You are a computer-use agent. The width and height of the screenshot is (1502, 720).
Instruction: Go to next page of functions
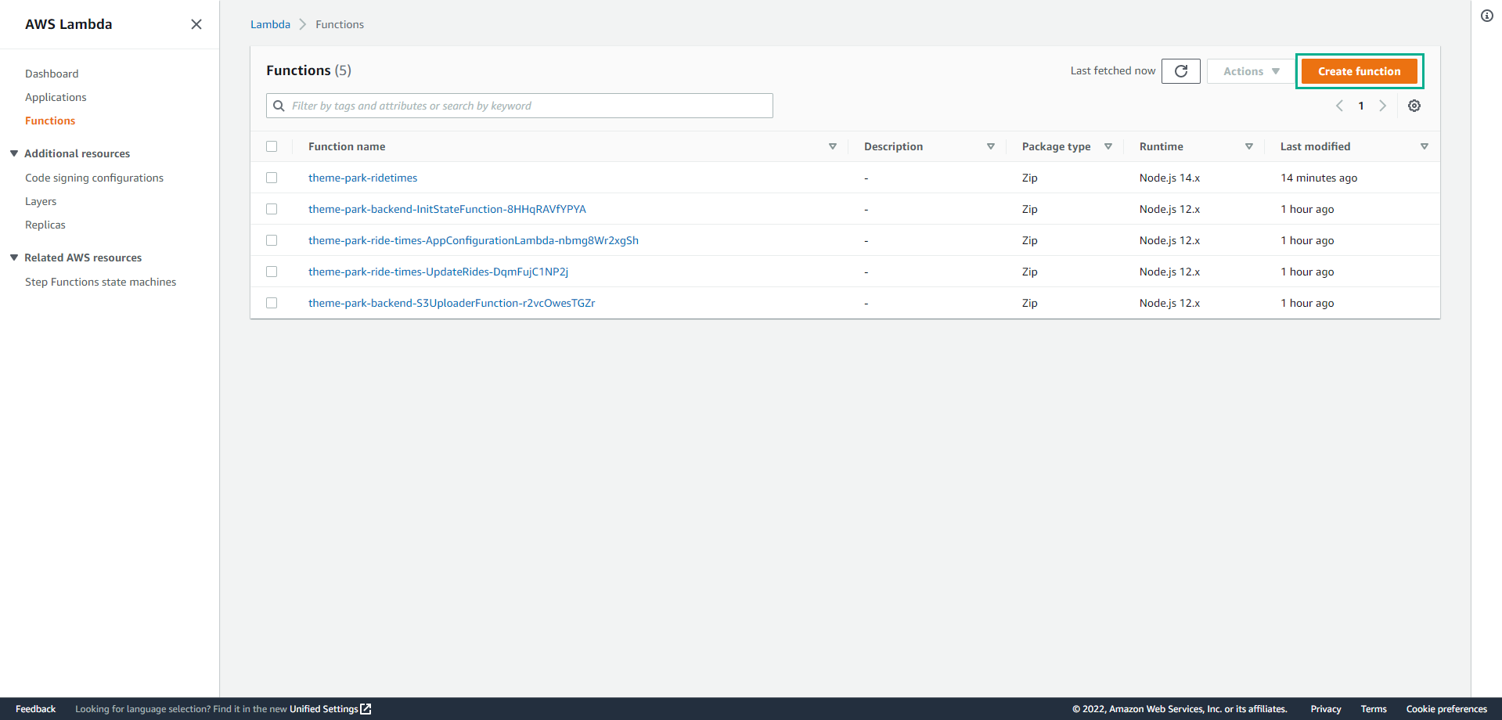coord(1383,106)
